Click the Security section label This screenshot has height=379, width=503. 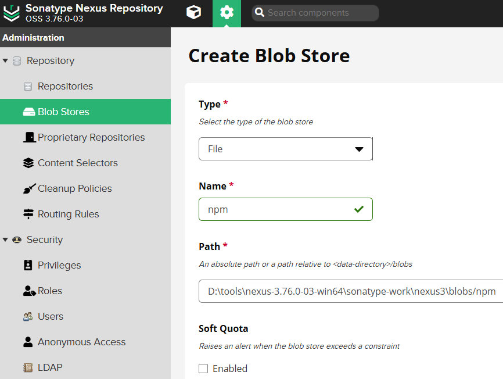pyautogui.click(x=45, y=239)
